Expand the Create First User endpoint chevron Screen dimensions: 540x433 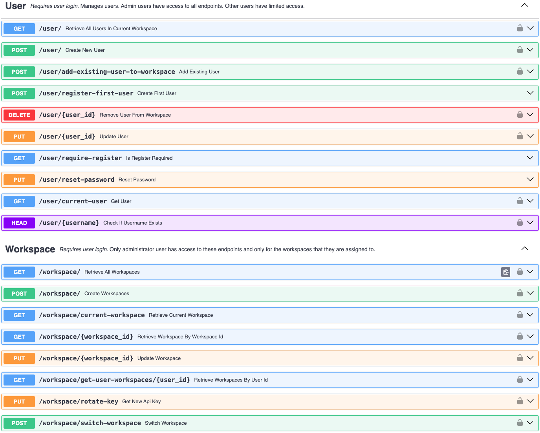(530, 93)
